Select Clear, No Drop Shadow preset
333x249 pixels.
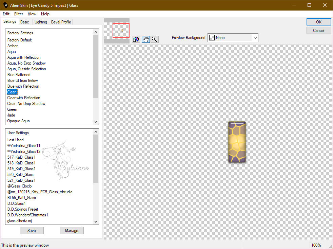tap(26, 103)
